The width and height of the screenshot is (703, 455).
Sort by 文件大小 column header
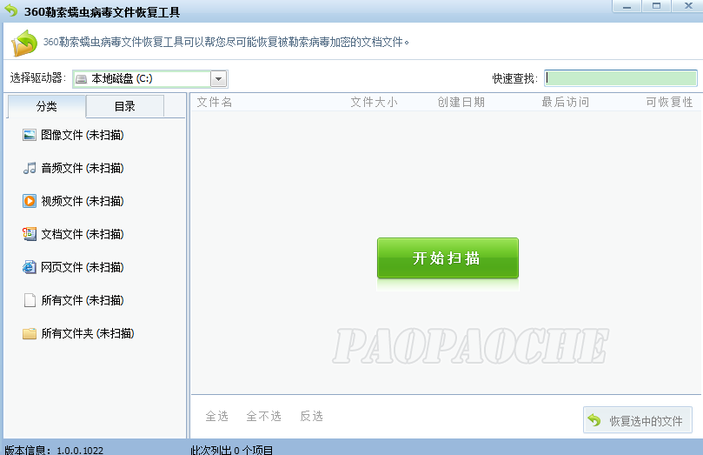click(374, 103)
